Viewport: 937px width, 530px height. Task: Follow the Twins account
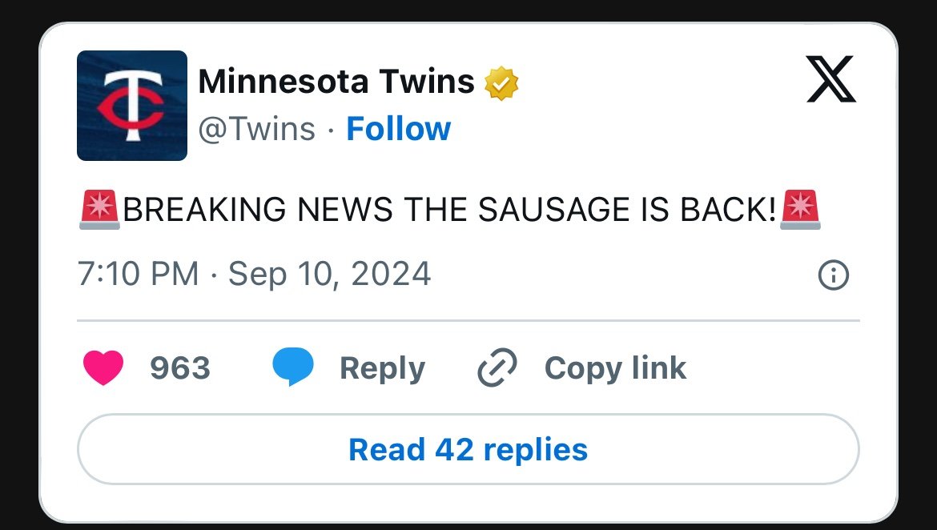tap(398, 129)
